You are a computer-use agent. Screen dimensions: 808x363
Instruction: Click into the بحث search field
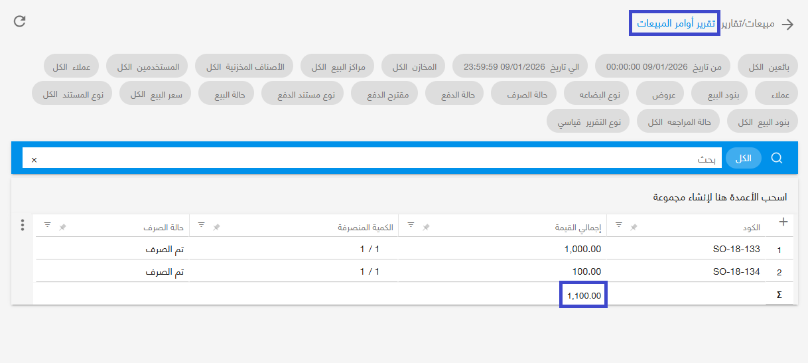click(372, 159)
